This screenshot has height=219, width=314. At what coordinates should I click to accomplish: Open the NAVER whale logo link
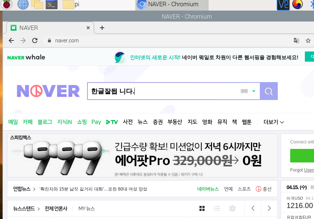click(26, 57)
